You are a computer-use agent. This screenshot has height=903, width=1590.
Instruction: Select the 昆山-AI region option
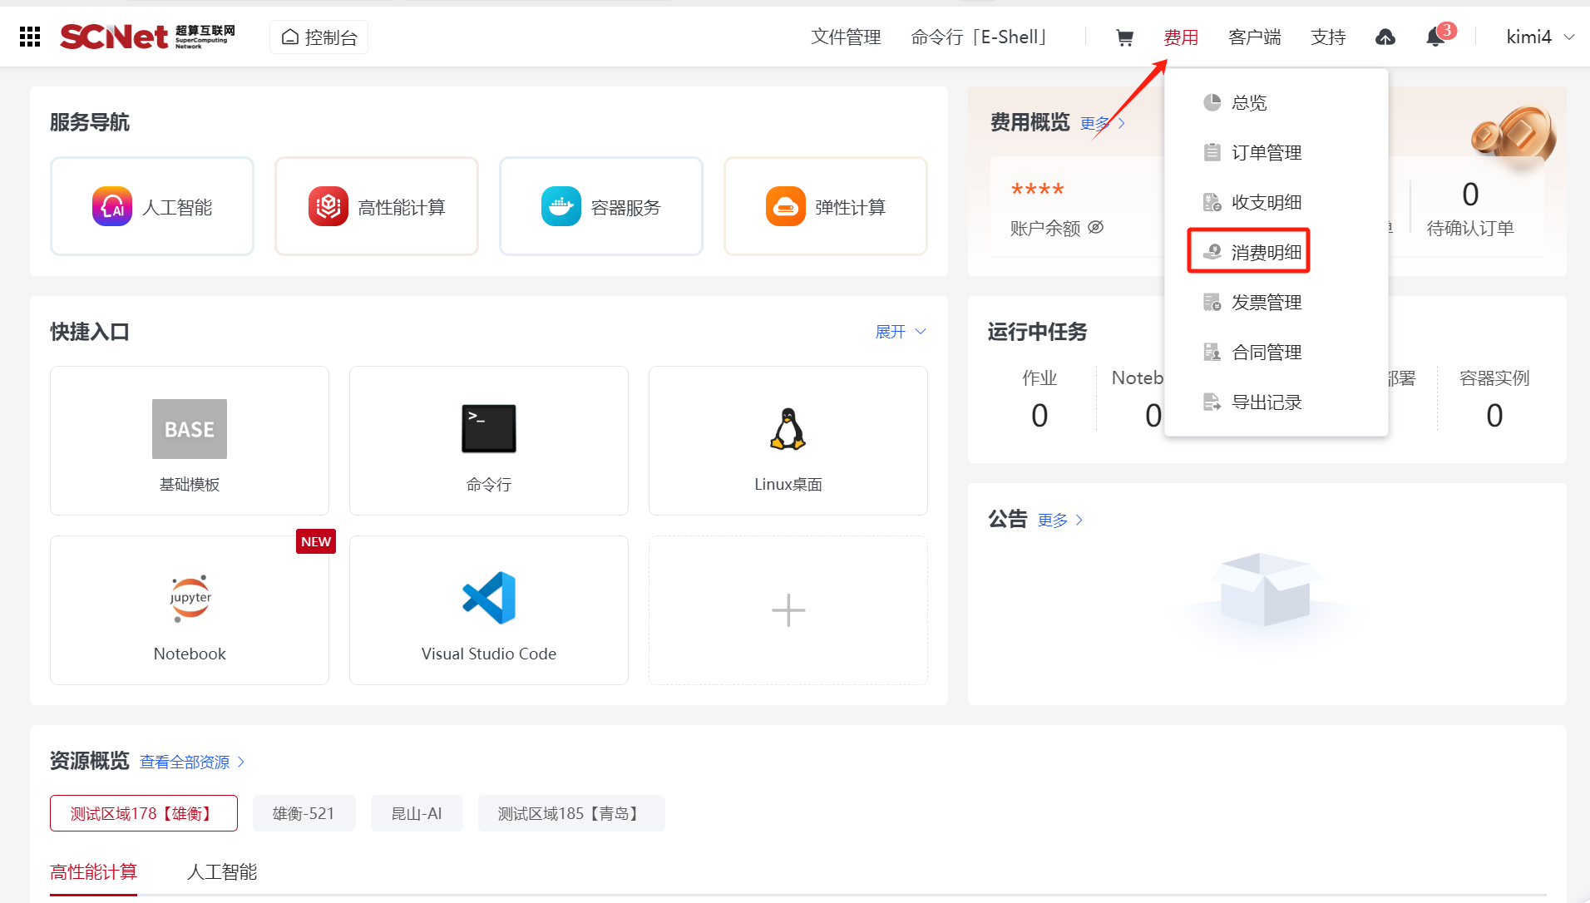(416, 813)
